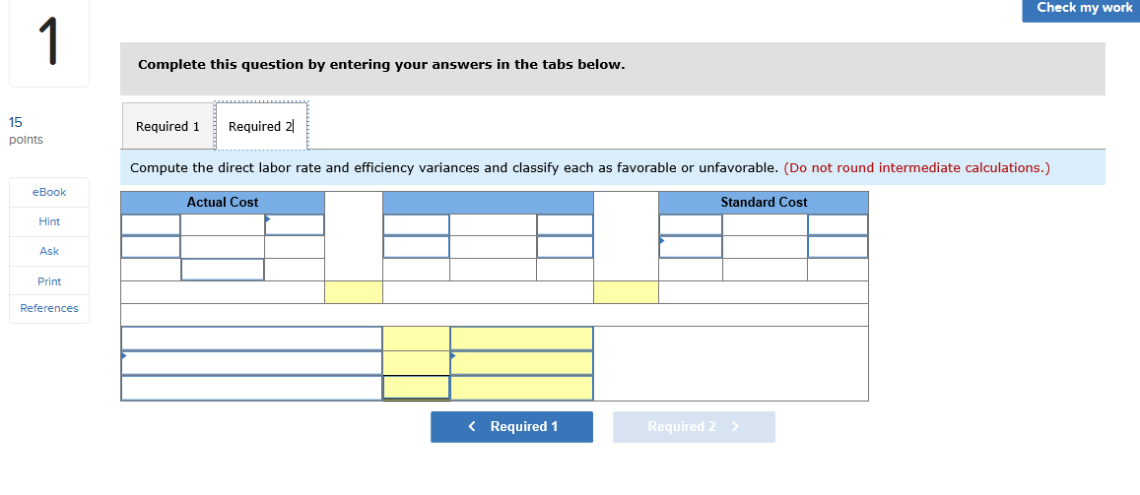Click Ask in the sidebar
Screen dimensions: 1140x495
[49, 251]
